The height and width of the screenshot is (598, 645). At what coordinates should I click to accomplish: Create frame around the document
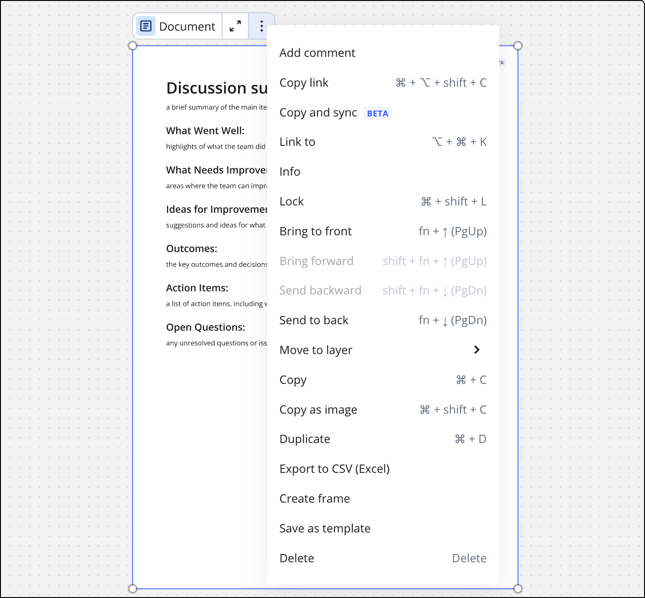click(x=315, y=499)
